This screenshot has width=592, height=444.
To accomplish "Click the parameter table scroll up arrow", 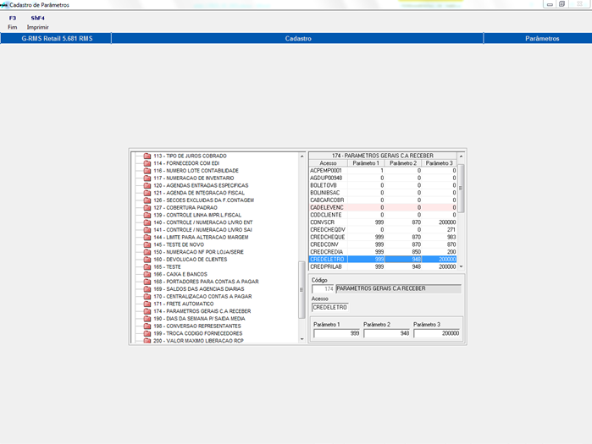I will pos(461,156).
